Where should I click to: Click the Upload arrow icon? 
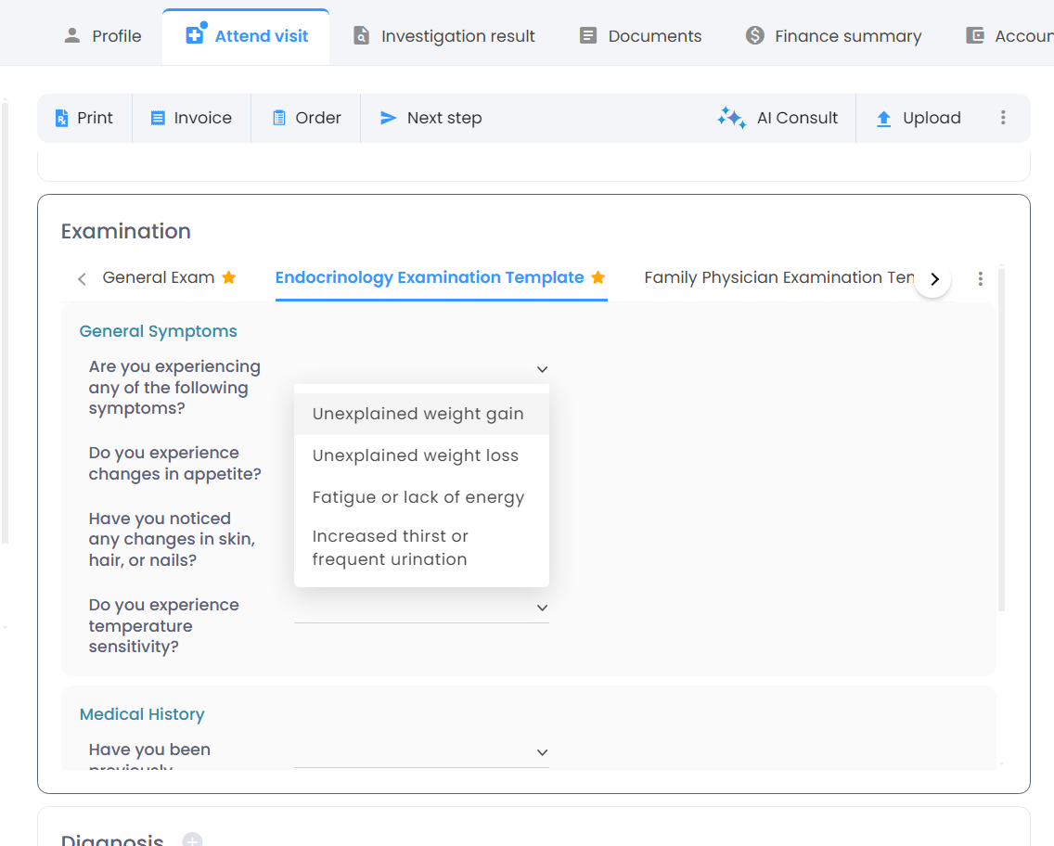pyautogui.click(x=883, y=119)
